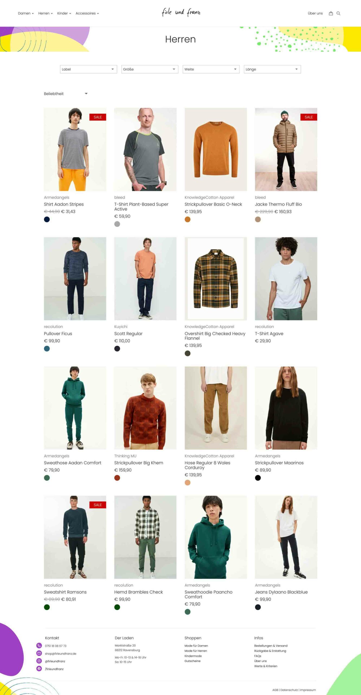Open the Über uns page link
This screenshot has width=361, height=695.
(x=315, y=13)
